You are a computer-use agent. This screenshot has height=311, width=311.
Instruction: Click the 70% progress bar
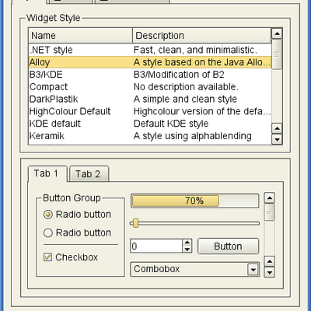(x=195, y=201)
